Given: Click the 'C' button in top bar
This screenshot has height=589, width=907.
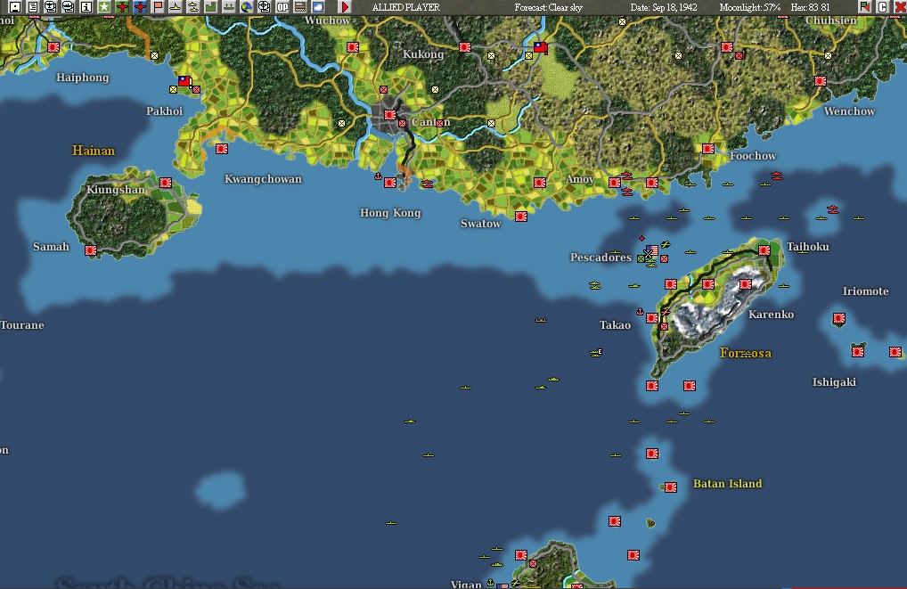Looking at the screenshot, I should click(882, 7).
